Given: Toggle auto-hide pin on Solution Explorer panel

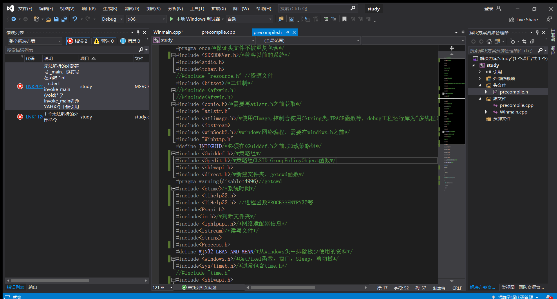Looking at the screenshot, I should [x=537, y=32].
